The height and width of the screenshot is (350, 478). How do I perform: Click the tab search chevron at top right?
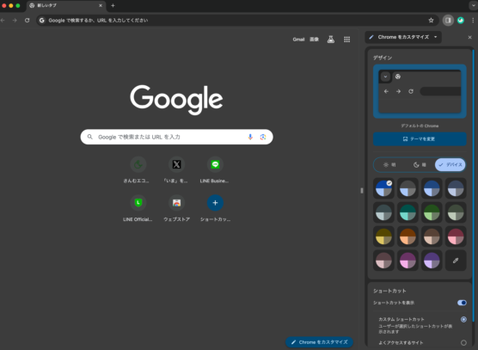tap(473, 5)
